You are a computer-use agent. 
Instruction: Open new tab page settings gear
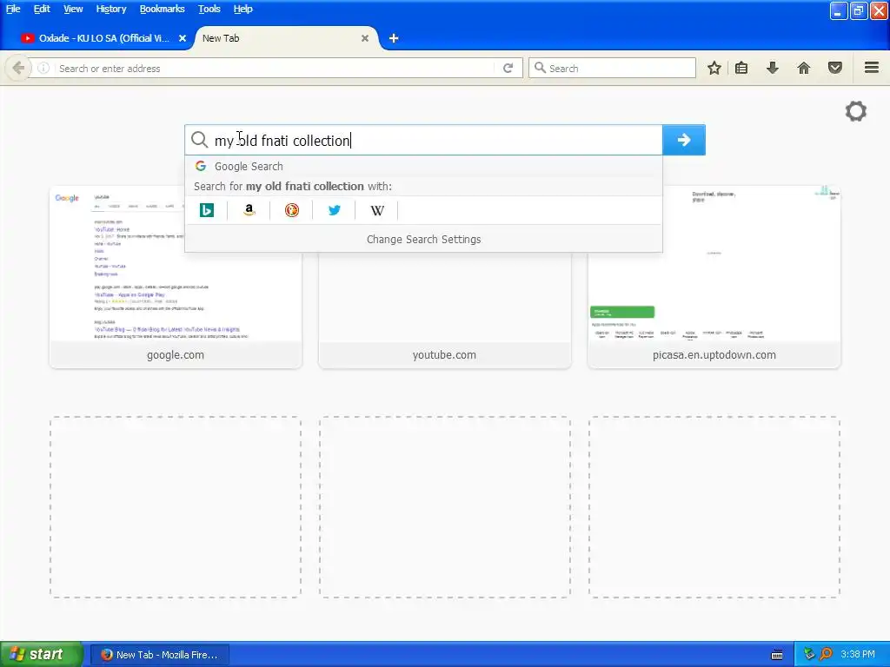pyautogui.click(x=856, y=111)
